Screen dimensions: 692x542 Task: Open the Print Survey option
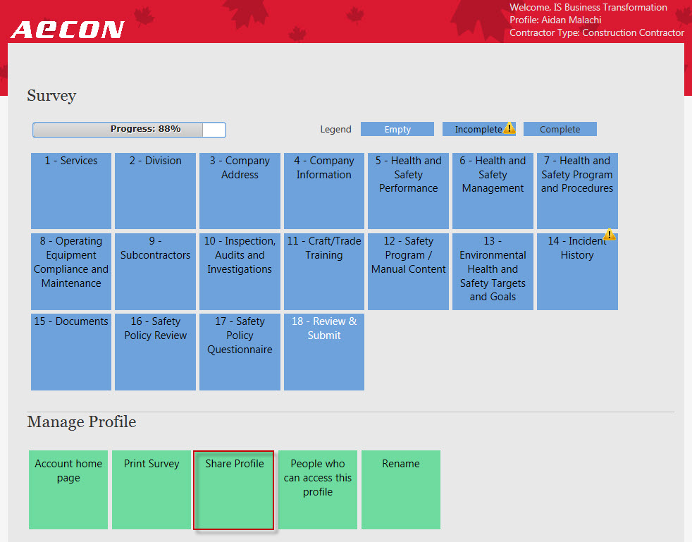click(x=152, y=490)
